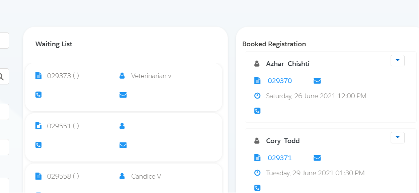Click the document icon beside 029558
419x193 pixels.
38,176
